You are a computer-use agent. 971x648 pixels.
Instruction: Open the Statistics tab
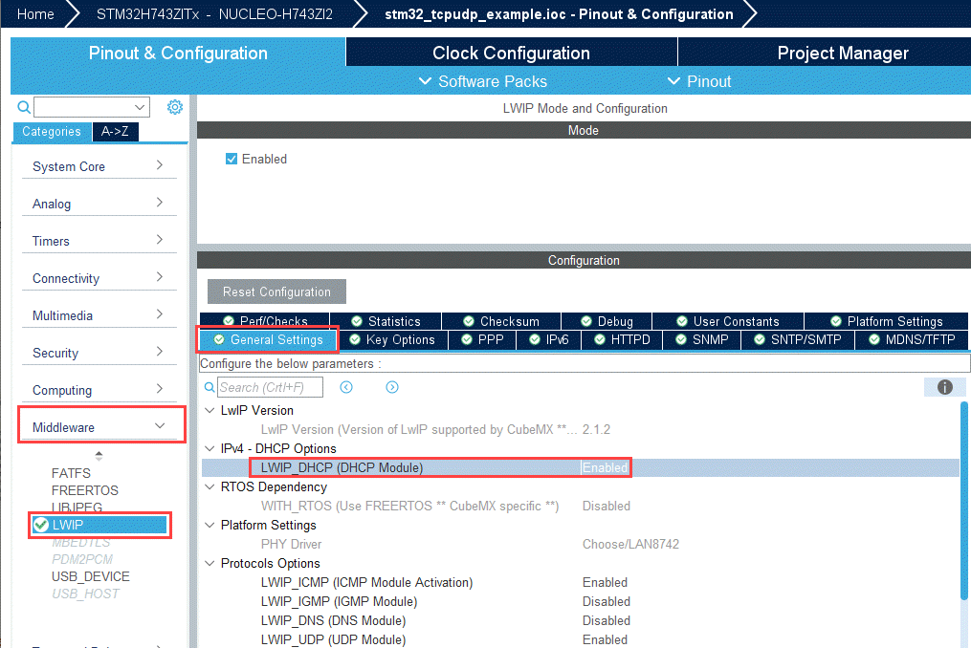[x=386, y=321]
